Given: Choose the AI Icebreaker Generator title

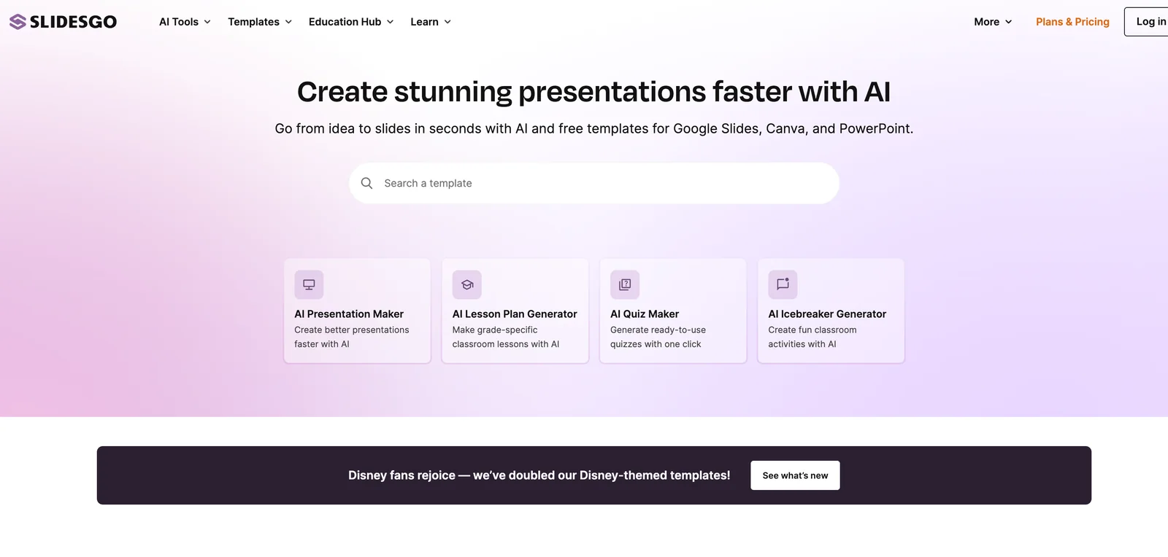Looking at the screenshot, I should (x=827, y=314).
